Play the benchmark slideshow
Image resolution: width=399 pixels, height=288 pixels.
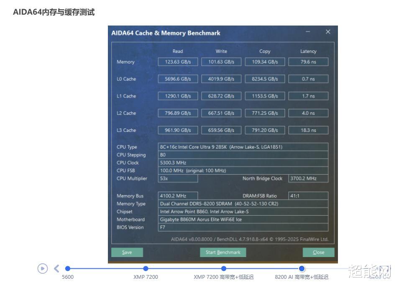pyautogui.click(x=43, y=269)
